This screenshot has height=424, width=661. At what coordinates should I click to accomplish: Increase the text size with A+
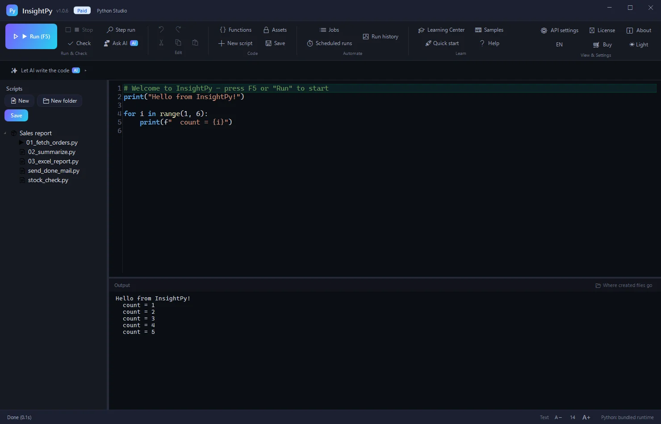[x=586, y=417]
